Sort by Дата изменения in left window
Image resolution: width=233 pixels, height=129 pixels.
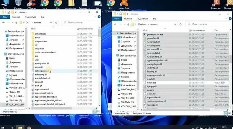[x=85, y=29]
